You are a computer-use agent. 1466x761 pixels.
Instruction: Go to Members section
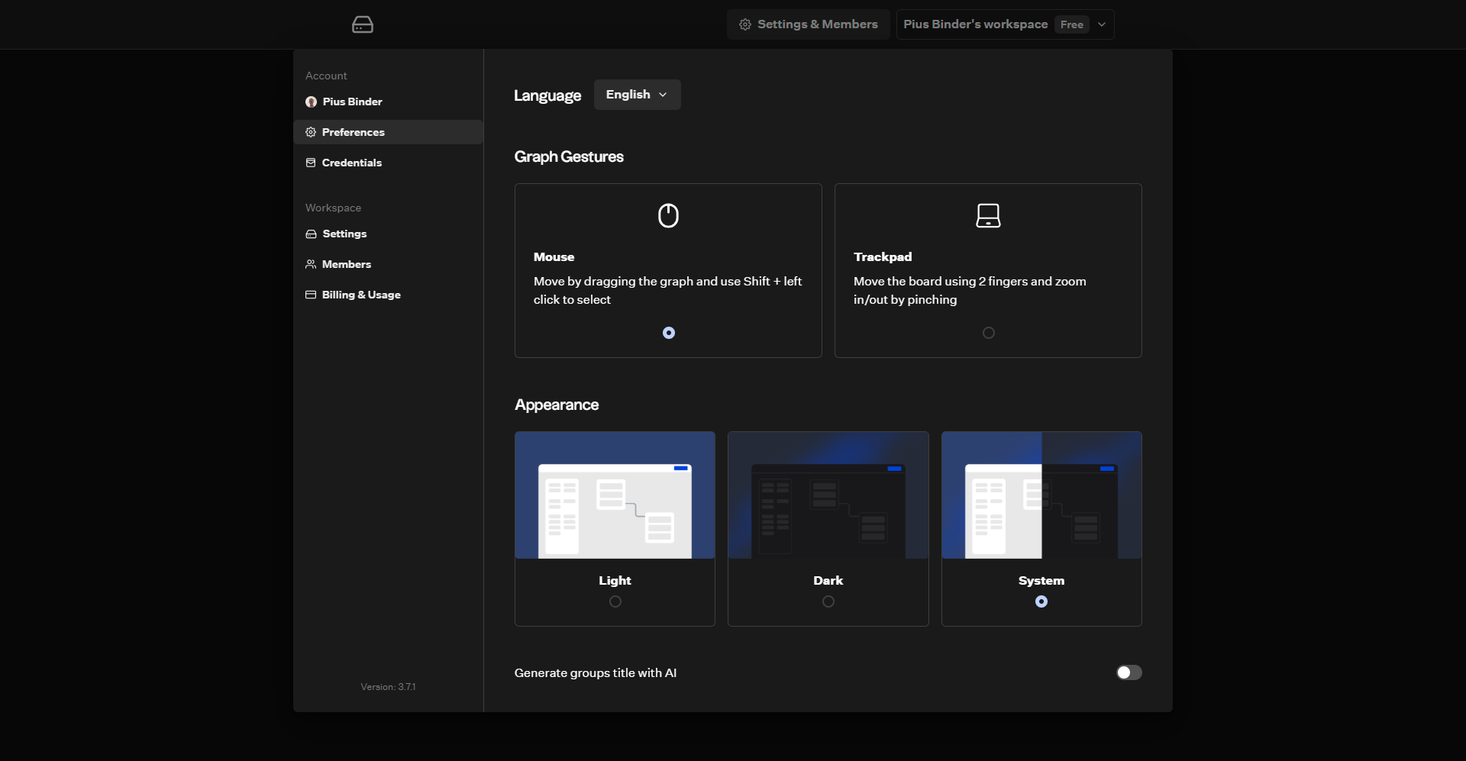[346, 264]
